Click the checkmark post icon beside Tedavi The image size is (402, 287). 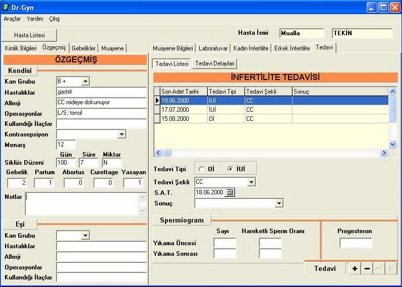coord(379,269)
